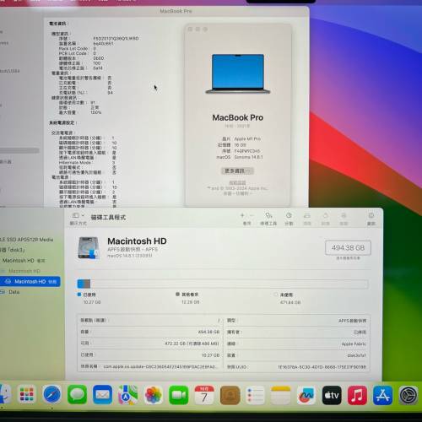
Task: Click the Available value 472.32 GB
Action: click(x=192, y=344)
